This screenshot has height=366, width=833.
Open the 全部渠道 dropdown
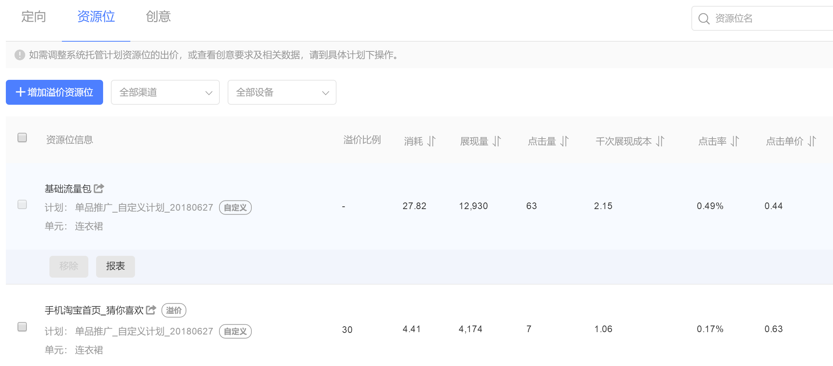click(165, 92)
